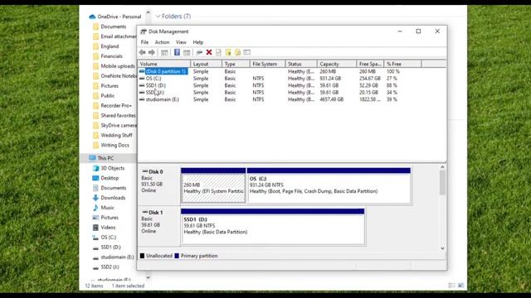This screenshot has width=531, height=298.
Task: Click the red X Delete toolbar icon
Action: pos(209,52)
